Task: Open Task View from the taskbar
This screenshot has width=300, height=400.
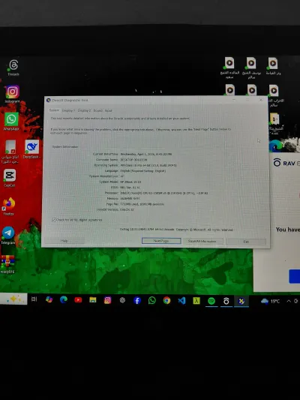Action: 34,299
